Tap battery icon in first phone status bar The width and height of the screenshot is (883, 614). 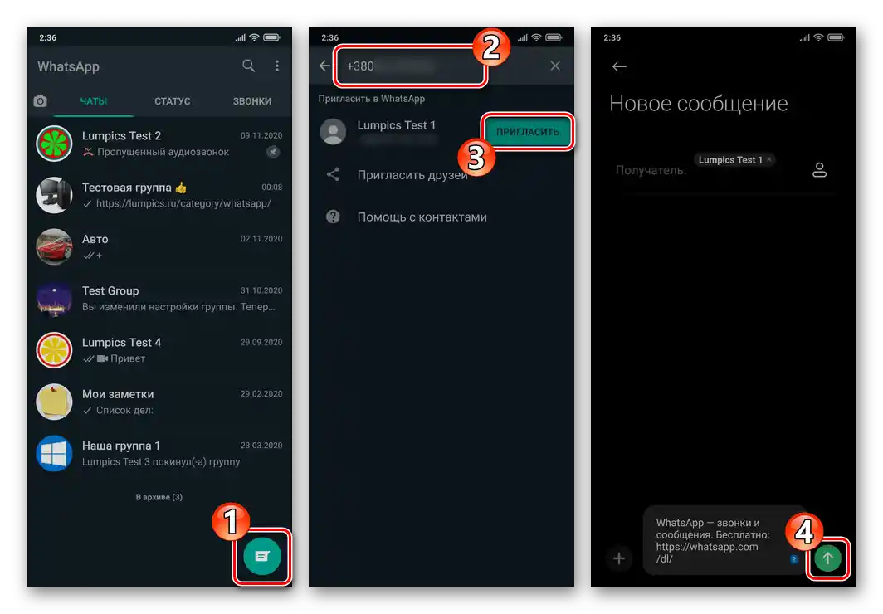coord(271,37)
